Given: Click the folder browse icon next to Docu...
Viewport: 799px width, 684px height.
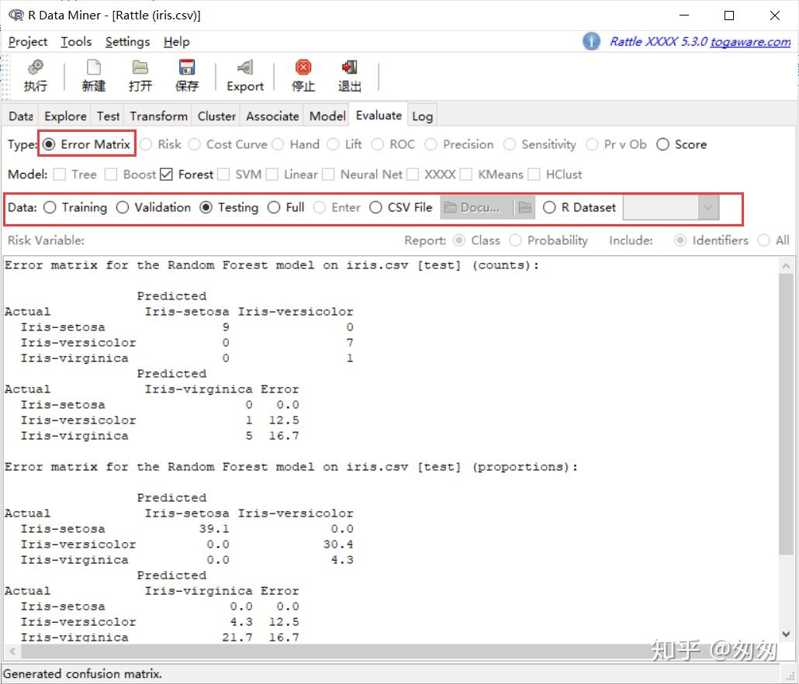Looking at the screenshot, I should tap(524, 207).
